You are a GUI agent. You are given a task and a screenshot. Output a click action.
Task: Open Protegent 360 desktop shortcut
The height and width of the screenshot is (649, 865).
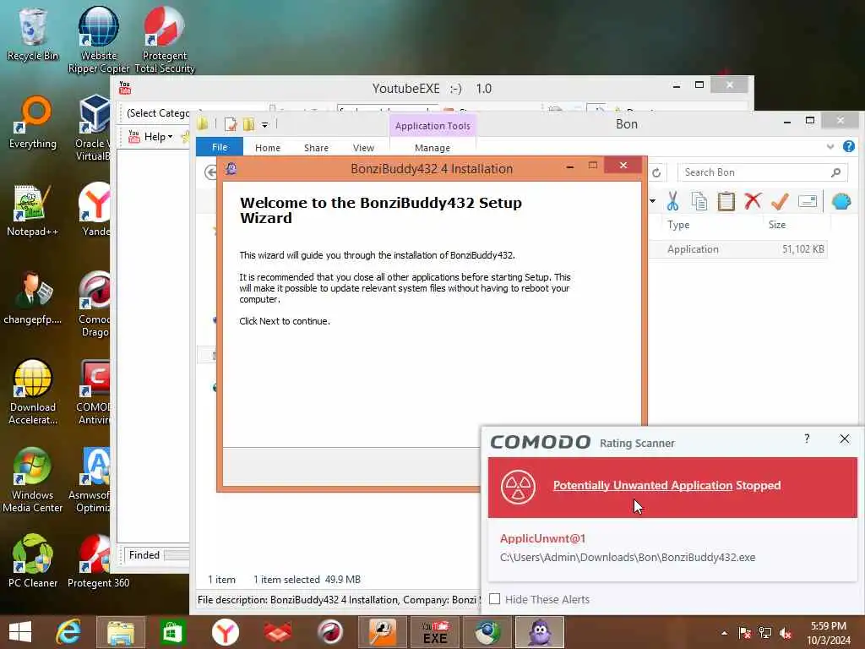point(98,561)
